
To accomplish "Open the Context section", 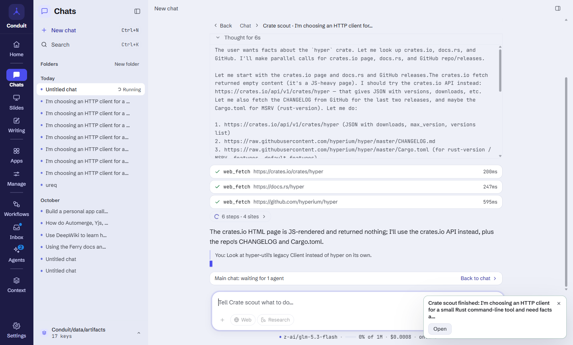I will pyautogui.click(x=16, y=285).
